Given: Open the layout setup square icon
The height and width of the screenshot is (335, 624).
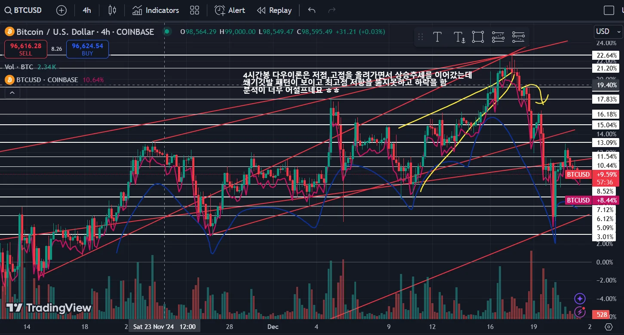Looking at the screenshot, I should pyautogui.click(x=609, y=10).
